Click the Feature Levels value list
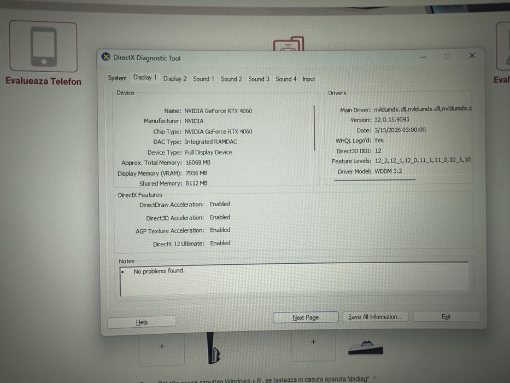The height and width of the screenshot is (383, 510). click(x=423, y=160)
